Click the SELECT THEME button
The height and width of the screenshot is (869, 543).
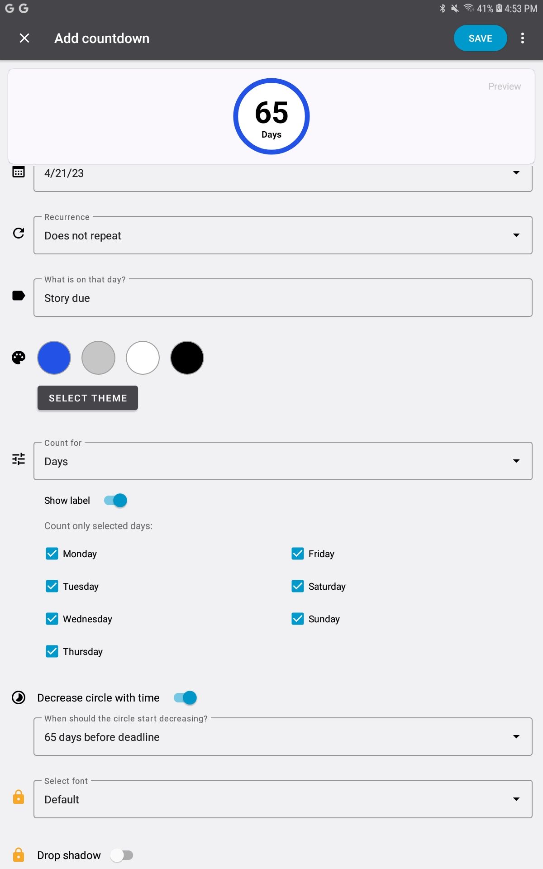pos(88,398)
